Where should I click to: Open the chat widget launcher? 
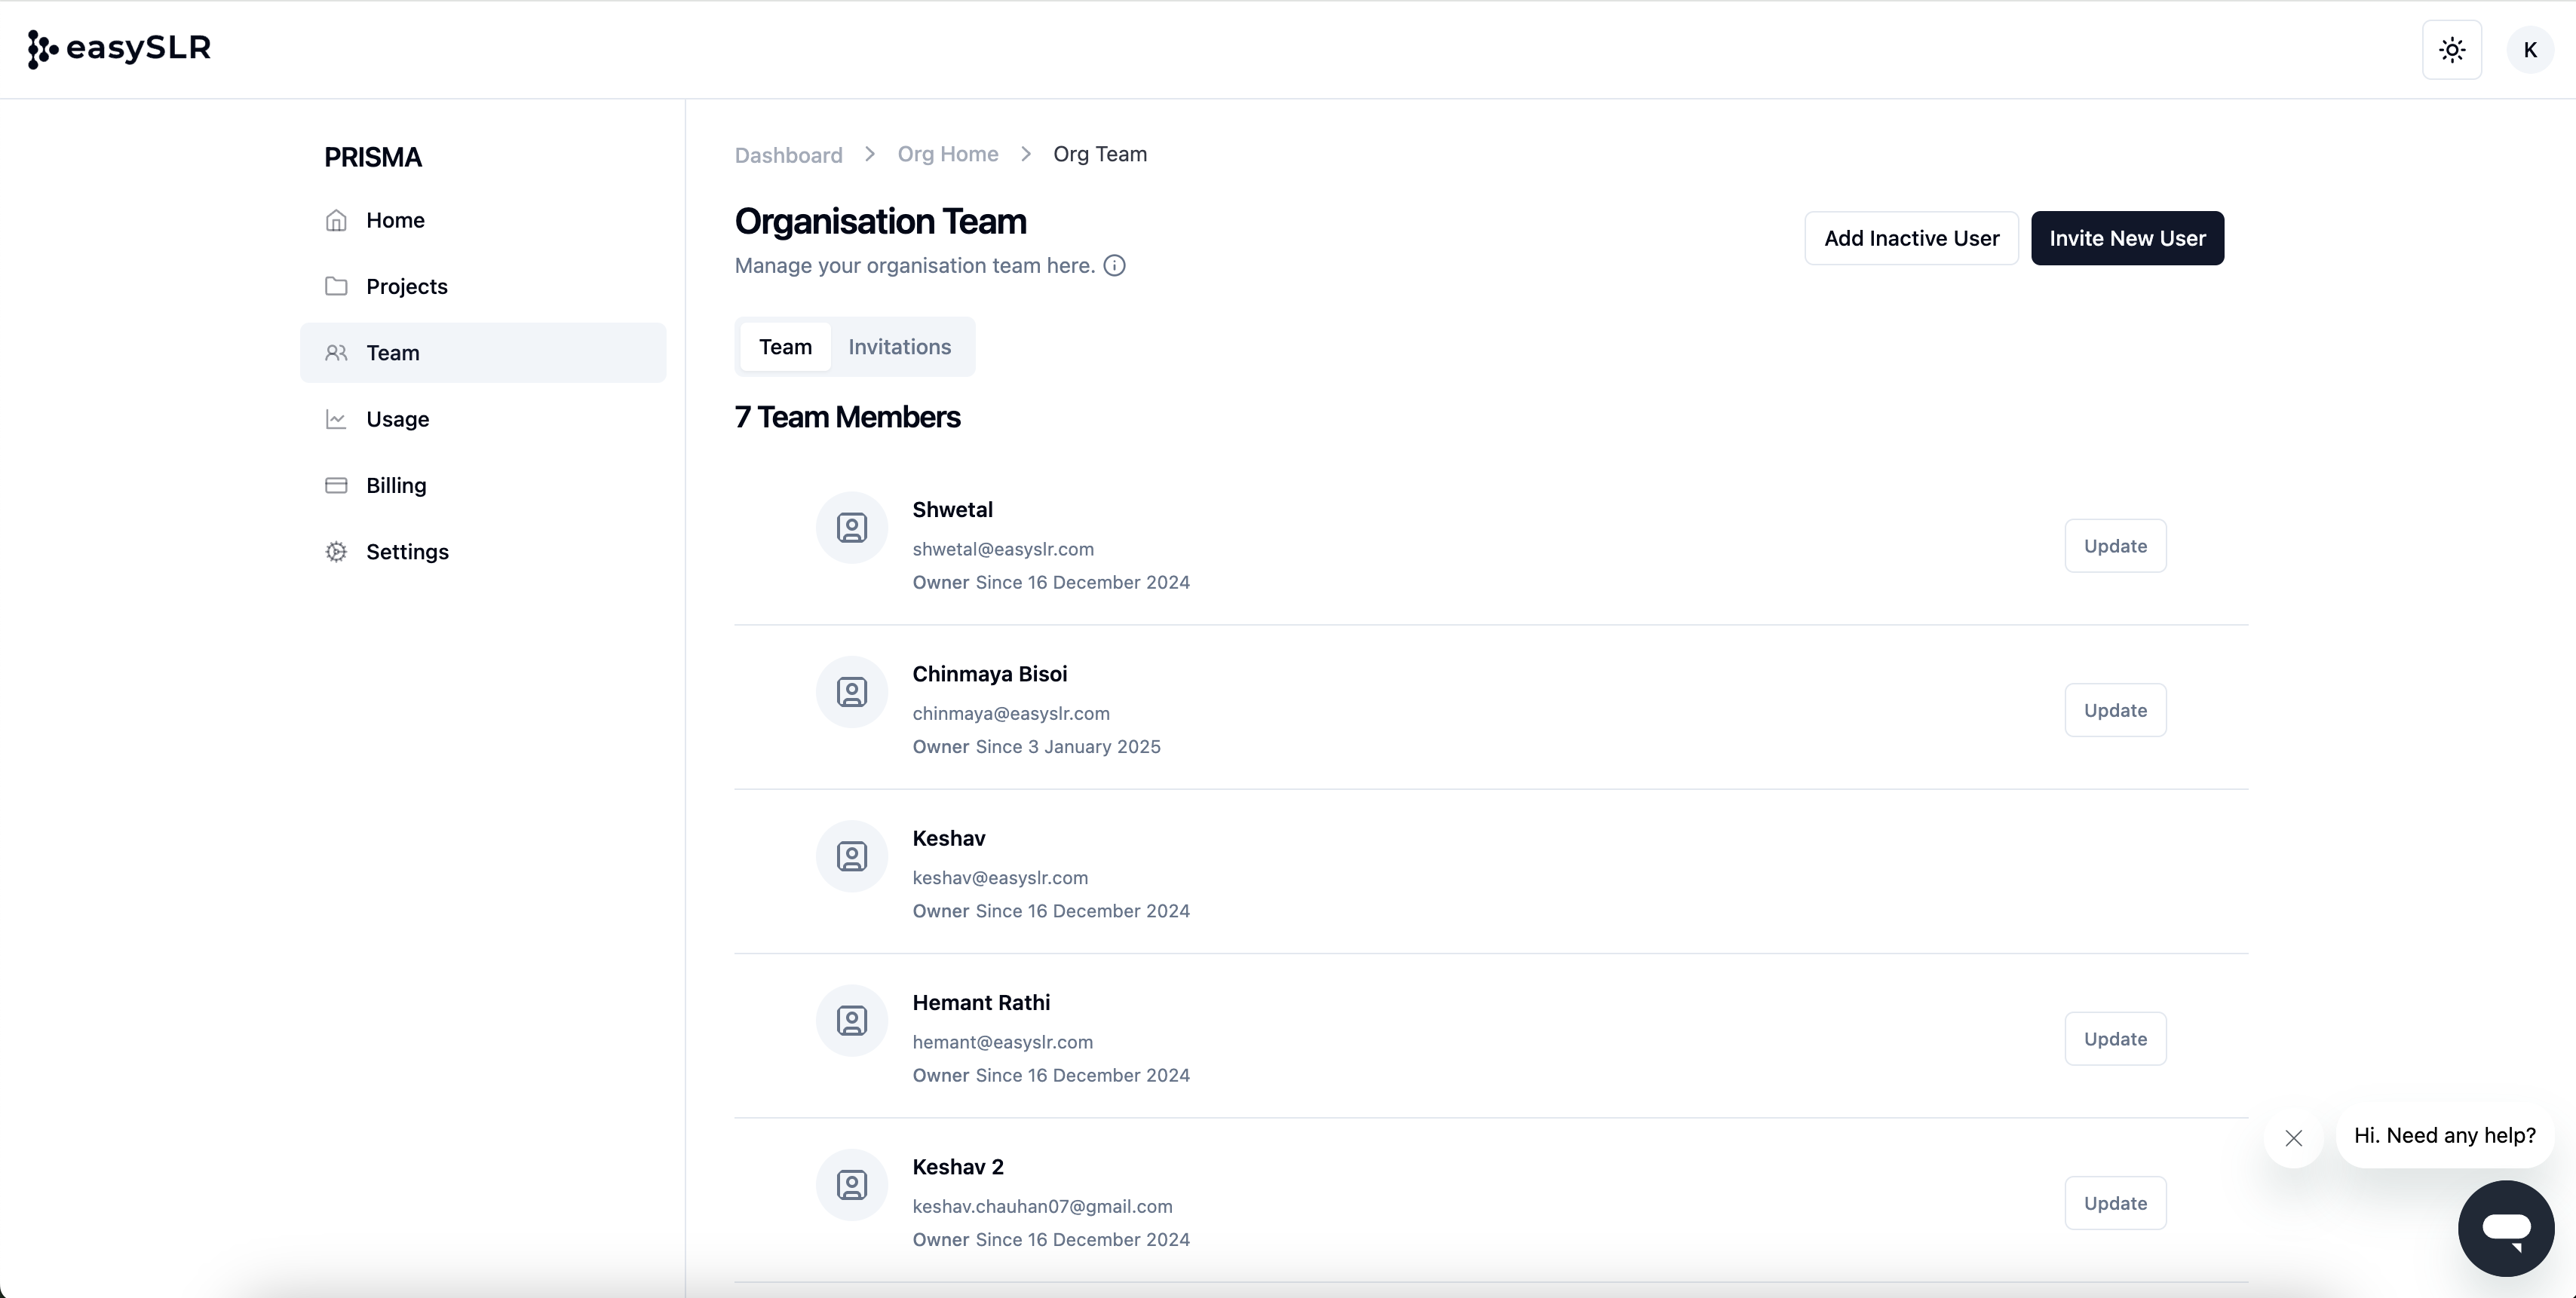[2506, 1228]
